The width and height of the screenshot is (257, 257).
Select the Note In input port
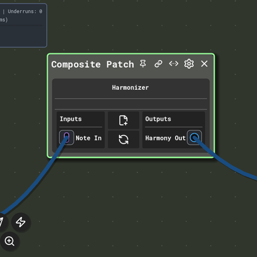coord(66,138)
